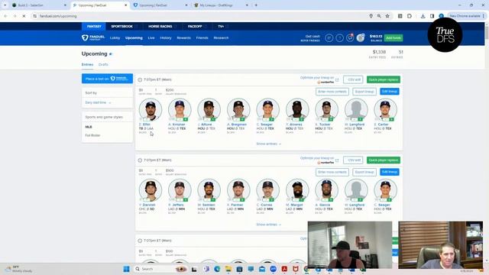Click Y. Alvarez's player photo
This screenshot has height=275, width=489.
(297, 109)
